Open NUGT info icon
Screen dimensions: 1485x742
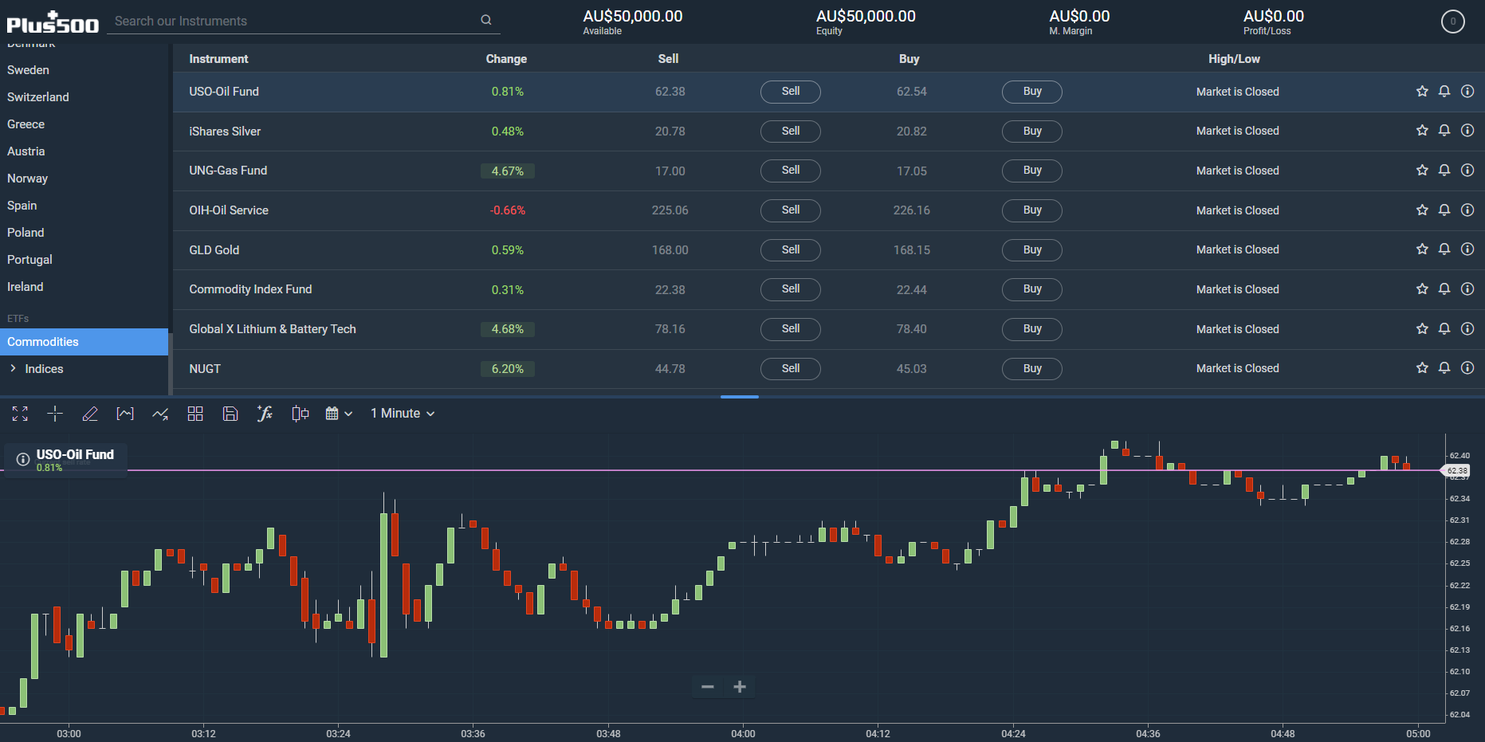click(x=1467, y=368)
